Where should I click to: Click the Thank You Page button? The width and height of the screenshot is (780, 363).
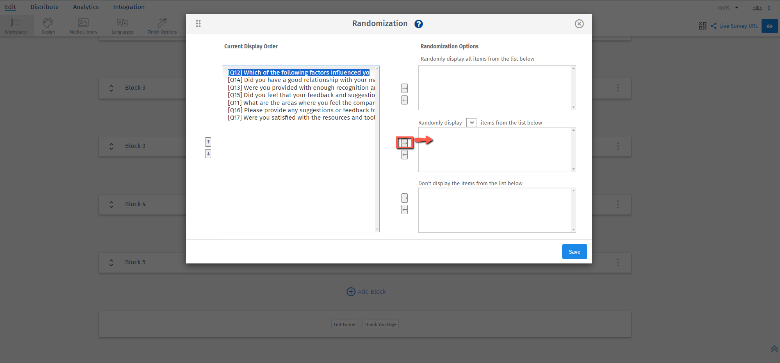(x=380, y=324)
